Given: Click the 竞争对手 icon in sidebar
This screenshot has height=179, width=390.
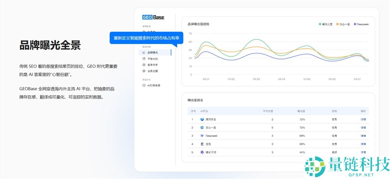Looking at the screenshot, I should click(x=144, y=65).
